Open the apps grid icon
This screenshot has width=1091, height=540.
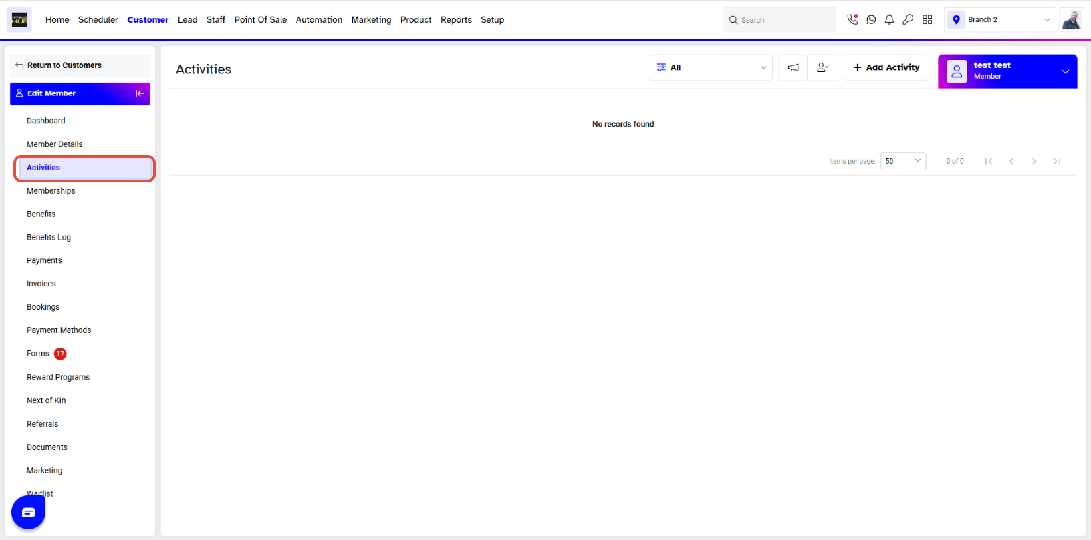[x=927, y=19]
